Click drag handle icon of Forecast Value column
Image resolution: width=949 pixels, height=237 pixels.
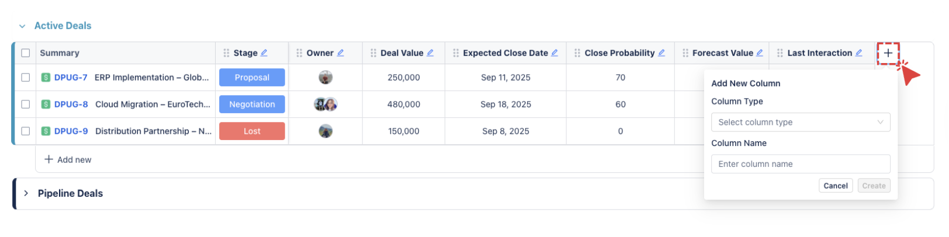(x=685, y=53)
